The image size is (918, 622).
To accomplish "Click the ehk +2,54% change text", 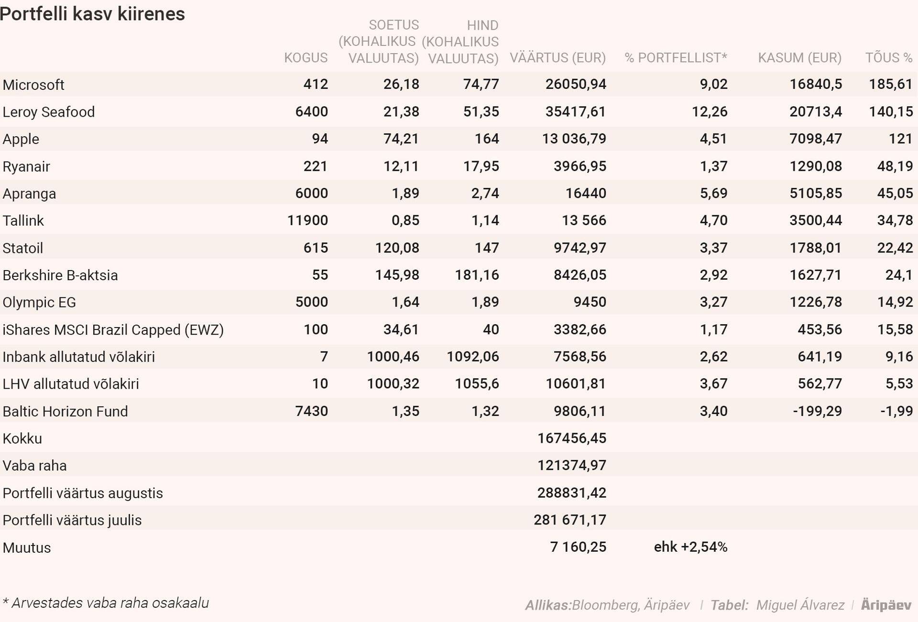I will tap(690, 547).
